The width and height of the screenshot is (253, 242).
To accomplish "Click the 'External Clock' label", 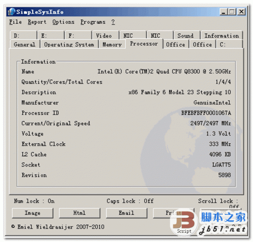I will coord(44,144).
